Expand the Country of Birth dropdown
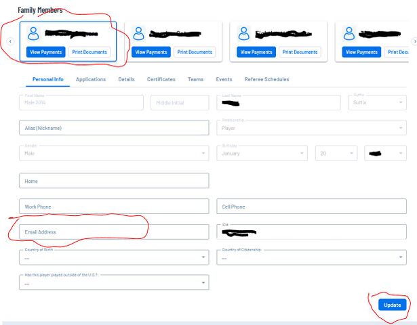 [x=114, y=257]
